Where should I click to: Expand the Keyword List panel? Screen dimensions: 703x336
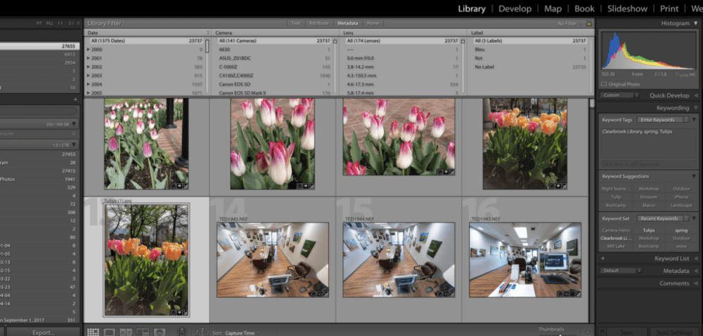click(696, 258)
